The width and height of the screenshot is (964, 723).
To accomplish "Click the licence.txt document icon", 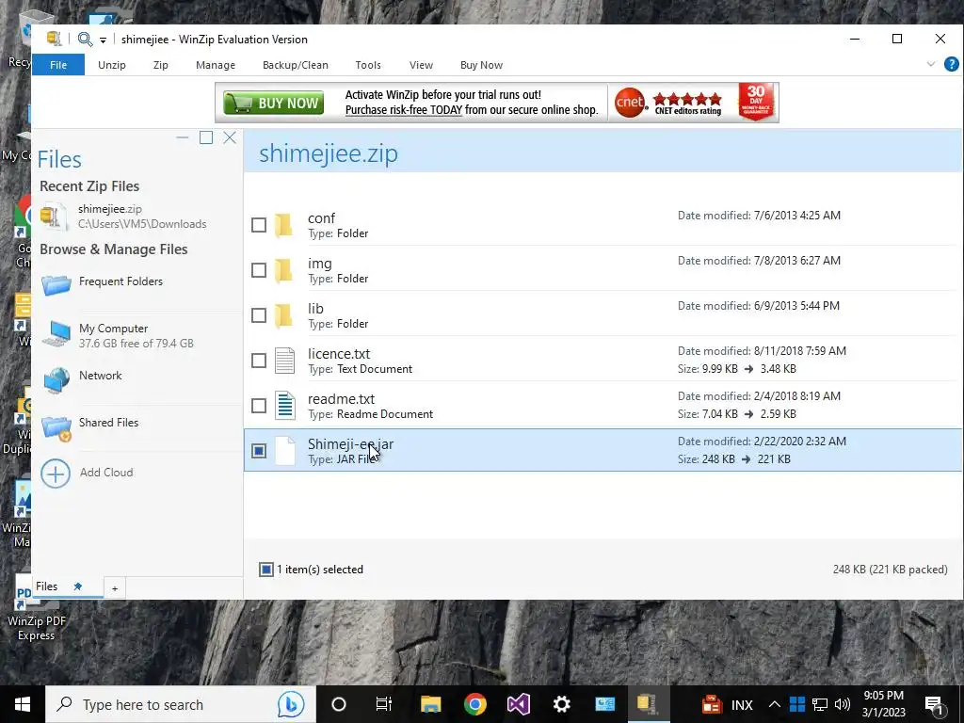I will pos(284,361).
